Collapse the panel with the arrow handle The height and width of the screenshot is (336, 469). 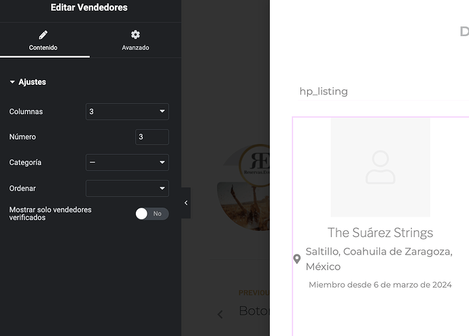pos(186,203)
